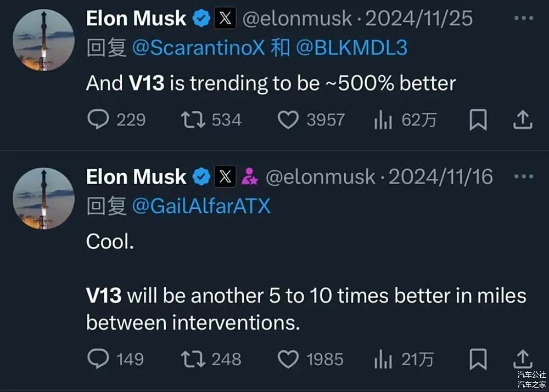The image size is (549, 392).
Task: Bookmark the 2024/11/16 tweet
Action: coord(478,359)
